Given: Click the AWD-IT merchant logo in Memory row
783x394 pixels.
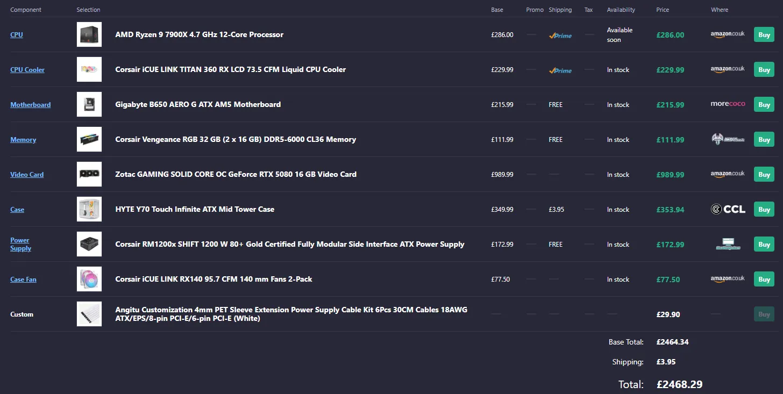Looking at the screenshot, I should (728, 139).
